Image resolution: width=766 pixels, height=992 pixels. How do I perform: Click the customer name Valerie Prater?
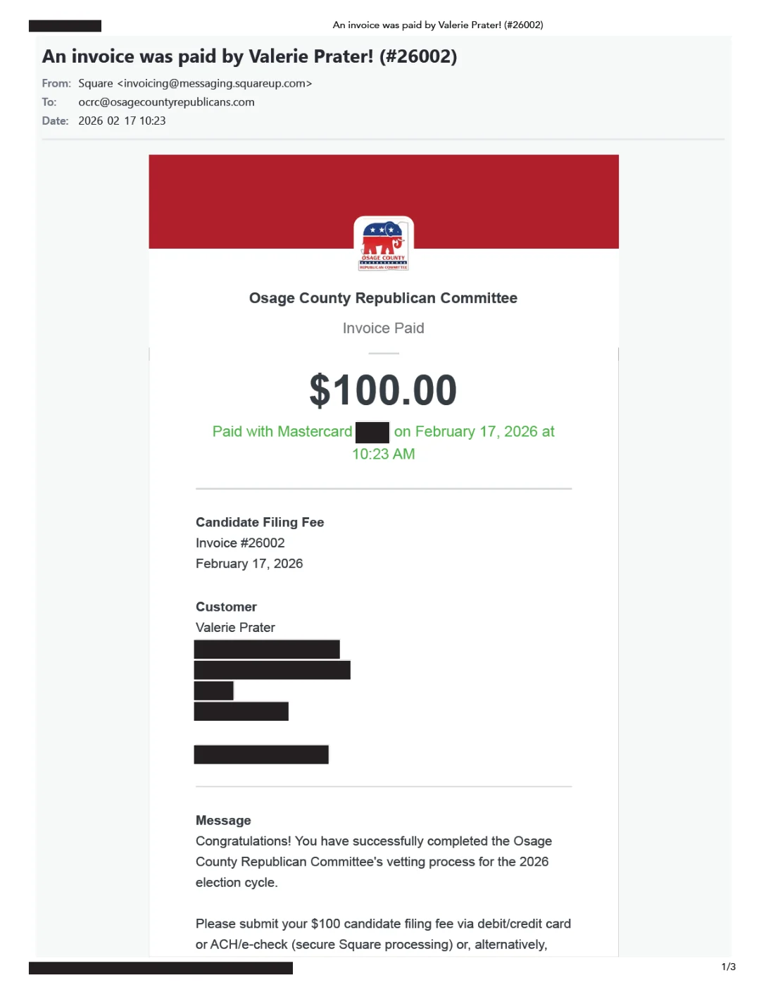[x=235, y=628]
